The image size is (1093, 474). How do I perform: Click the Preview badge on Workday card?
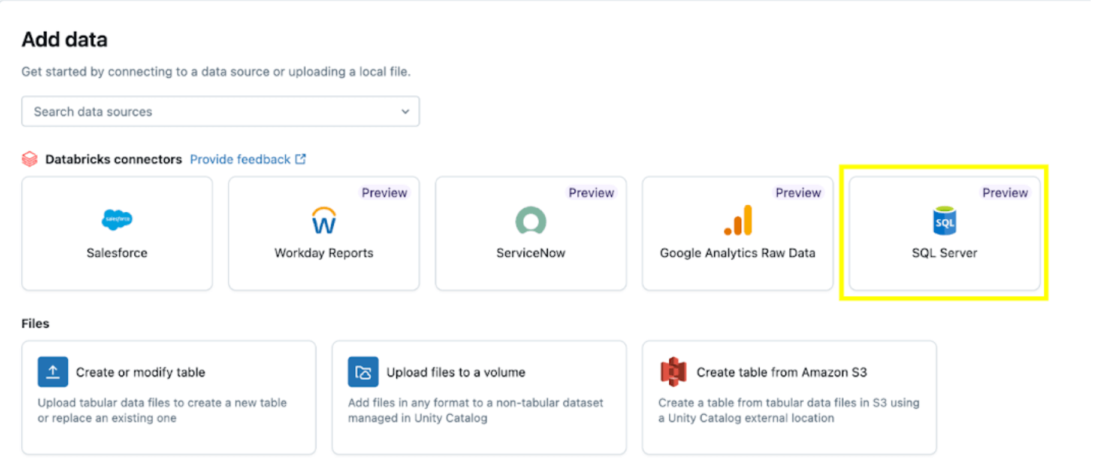click(384, 193)
